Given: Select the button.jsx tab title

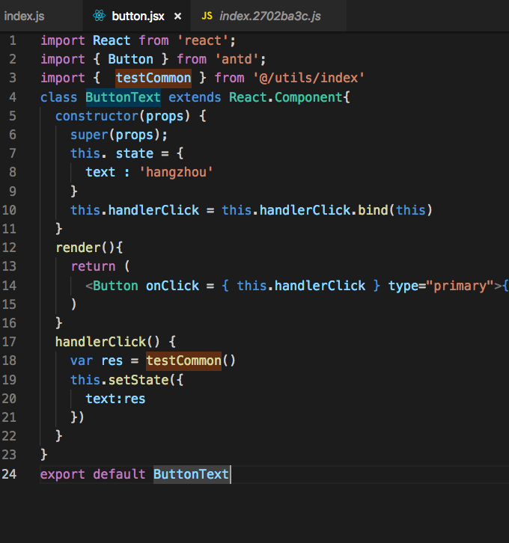Looking at the screenshot, I should tap(136, 16).
